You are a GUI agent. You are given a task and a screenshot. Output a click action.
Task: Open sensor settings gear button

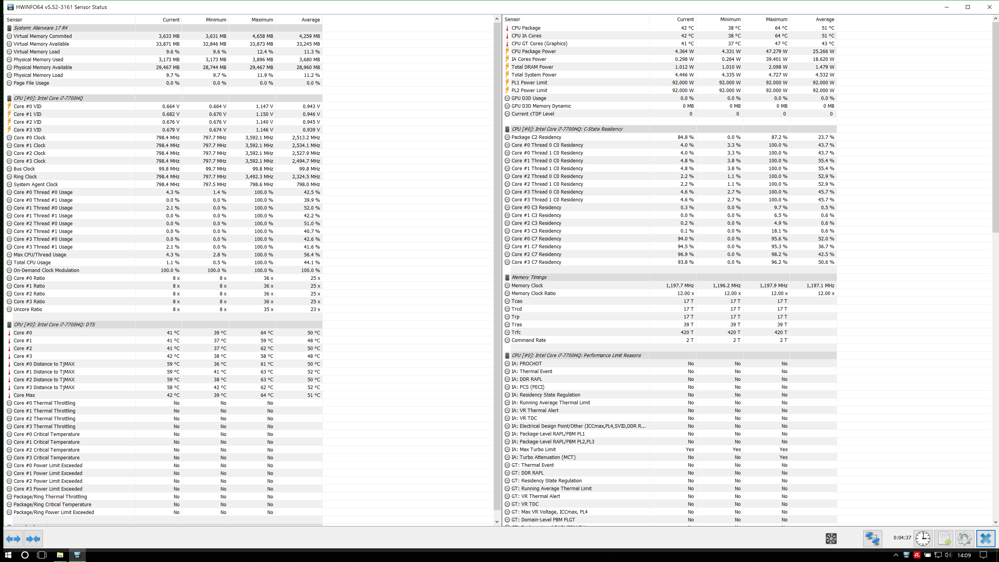click(964, 539)
